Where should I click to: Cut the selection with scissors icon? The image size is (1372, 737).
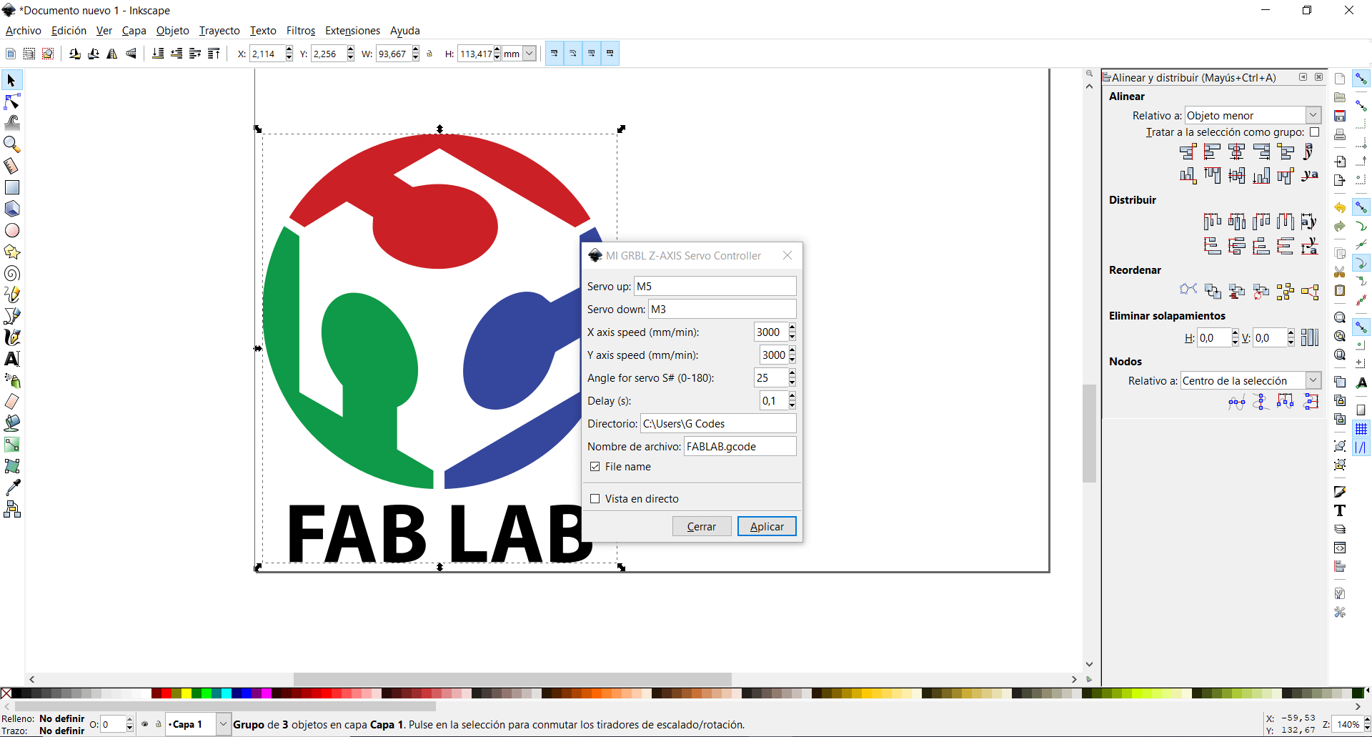click(x=1340, y=272)
